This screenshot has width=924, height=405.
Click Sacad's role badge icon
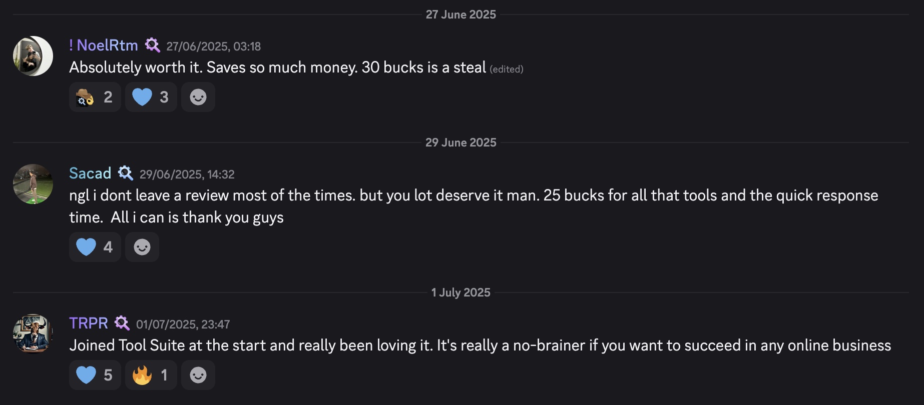126,173
